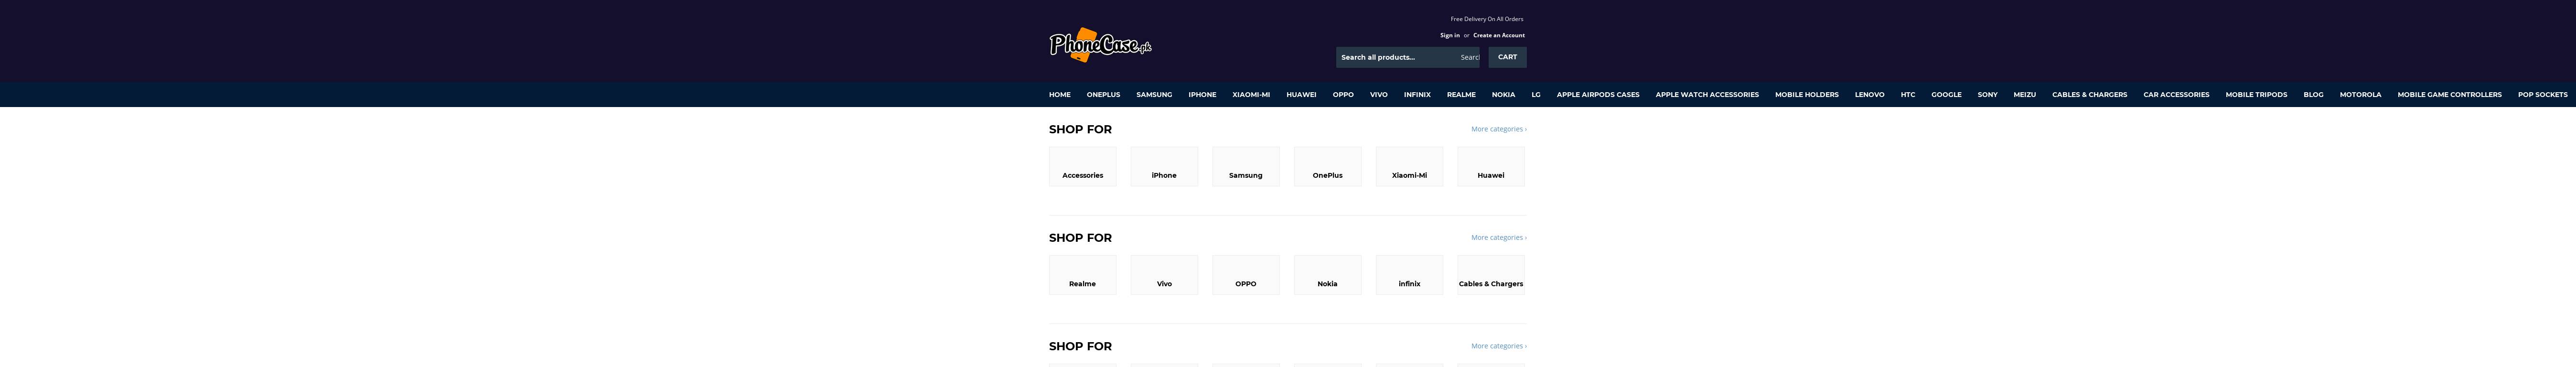Choose Cables & Chargers in top navigation
Image resolution: width=2576 pixels, height=367 pixels.
pyautogui.click(x=2089, y=95)
